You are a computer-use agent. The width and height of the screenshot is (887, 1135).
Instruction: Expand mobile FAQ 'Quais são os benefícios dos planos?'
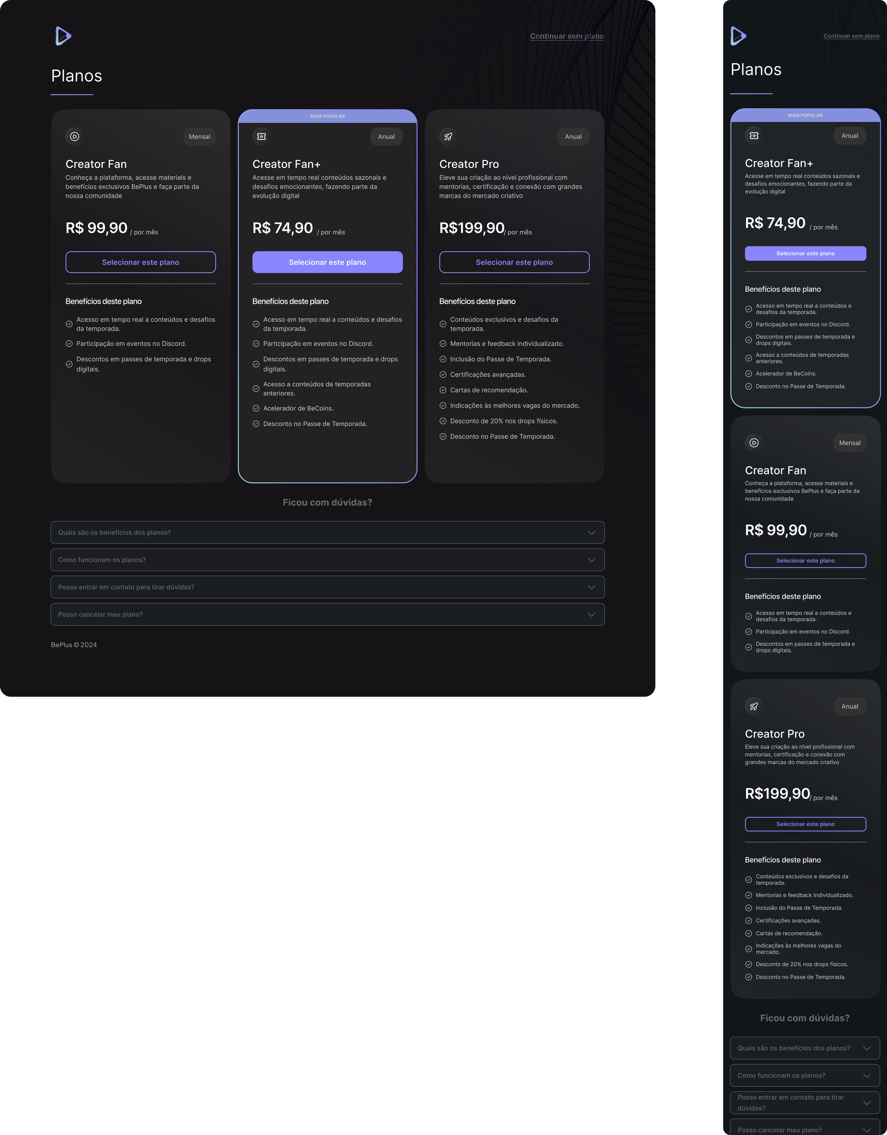[805, 1048]
